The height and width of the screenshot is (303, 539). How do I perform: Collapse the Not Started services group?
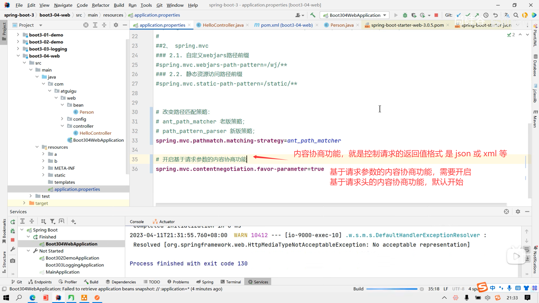click(28, 251)
